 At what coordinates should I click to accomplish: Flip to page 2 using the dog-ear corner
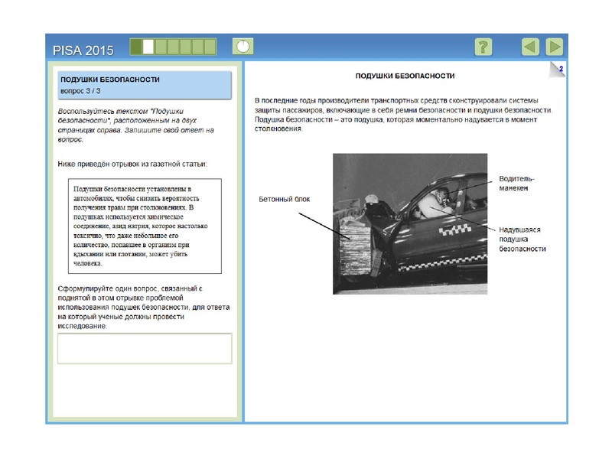[559, 68]
